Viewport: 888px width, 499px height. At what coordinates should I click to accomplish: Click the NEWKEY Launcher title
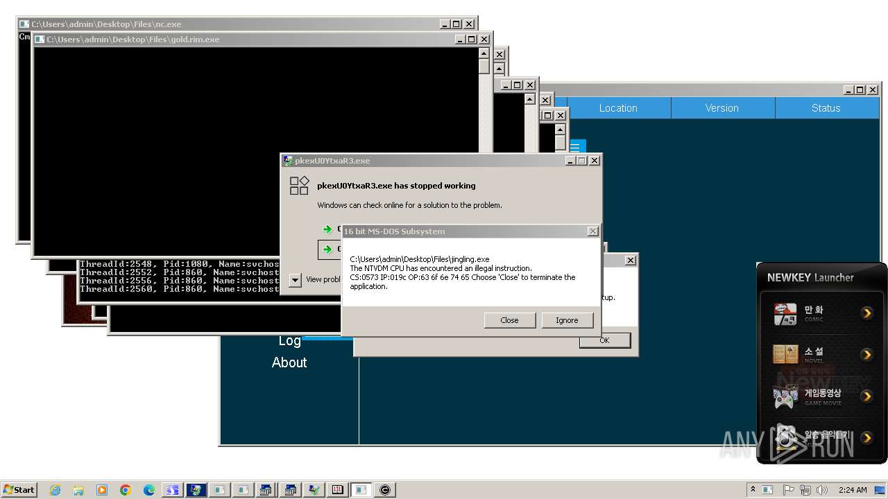(810, 277)
